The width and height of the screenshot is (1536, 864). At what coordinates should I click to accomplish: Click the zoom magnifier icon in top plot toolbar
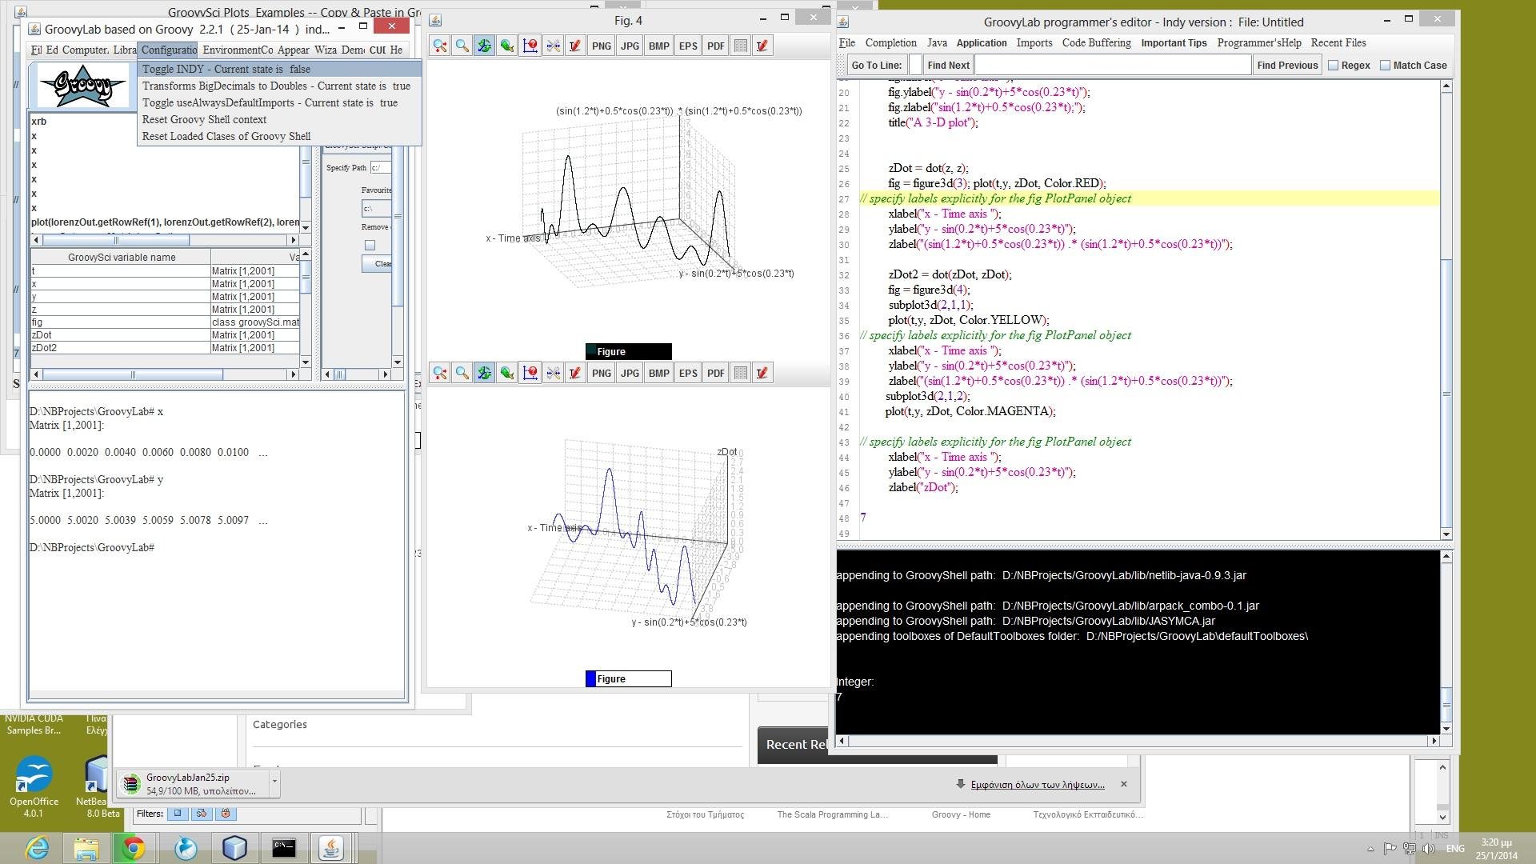[462, 46]
